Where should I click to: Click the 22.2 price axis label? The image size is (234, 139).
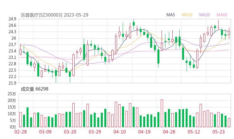[x=12, y=77]
